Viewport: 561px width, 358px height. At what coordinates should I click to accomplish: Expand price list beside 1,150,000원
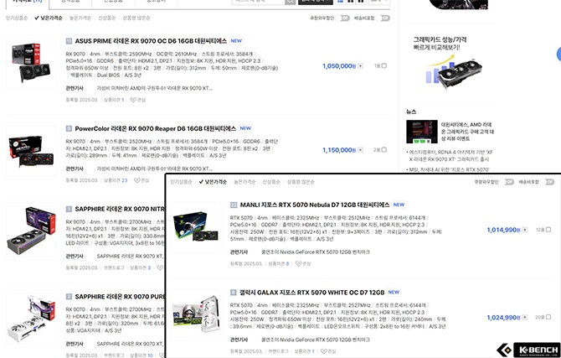360,150
